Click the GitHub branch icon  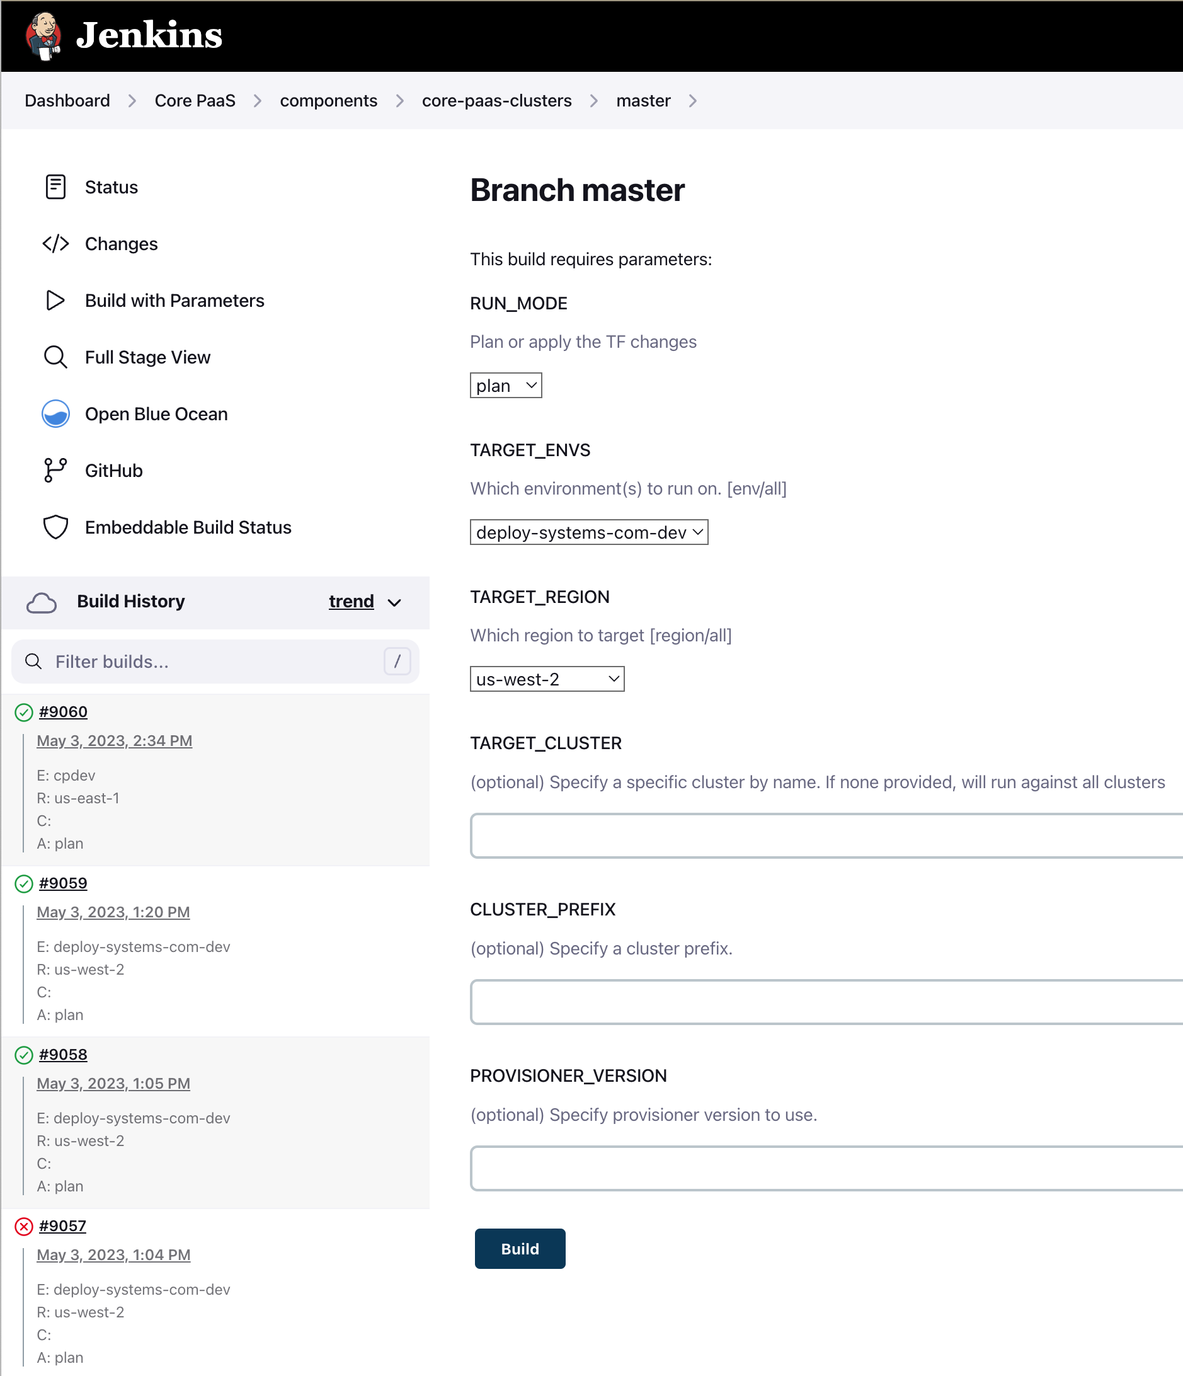point(56,470)
